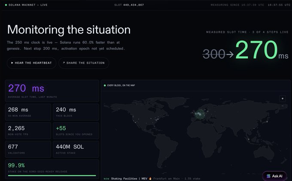Click the Share the Situation button

click(84, 63)
